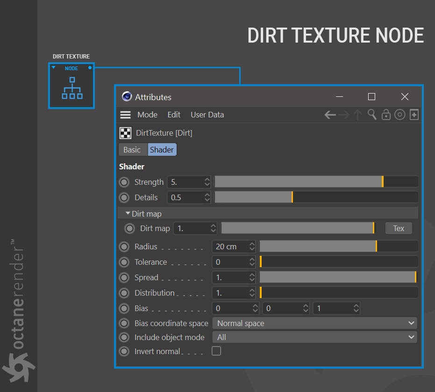Click the magnifier search icon

tap(372, 115)
